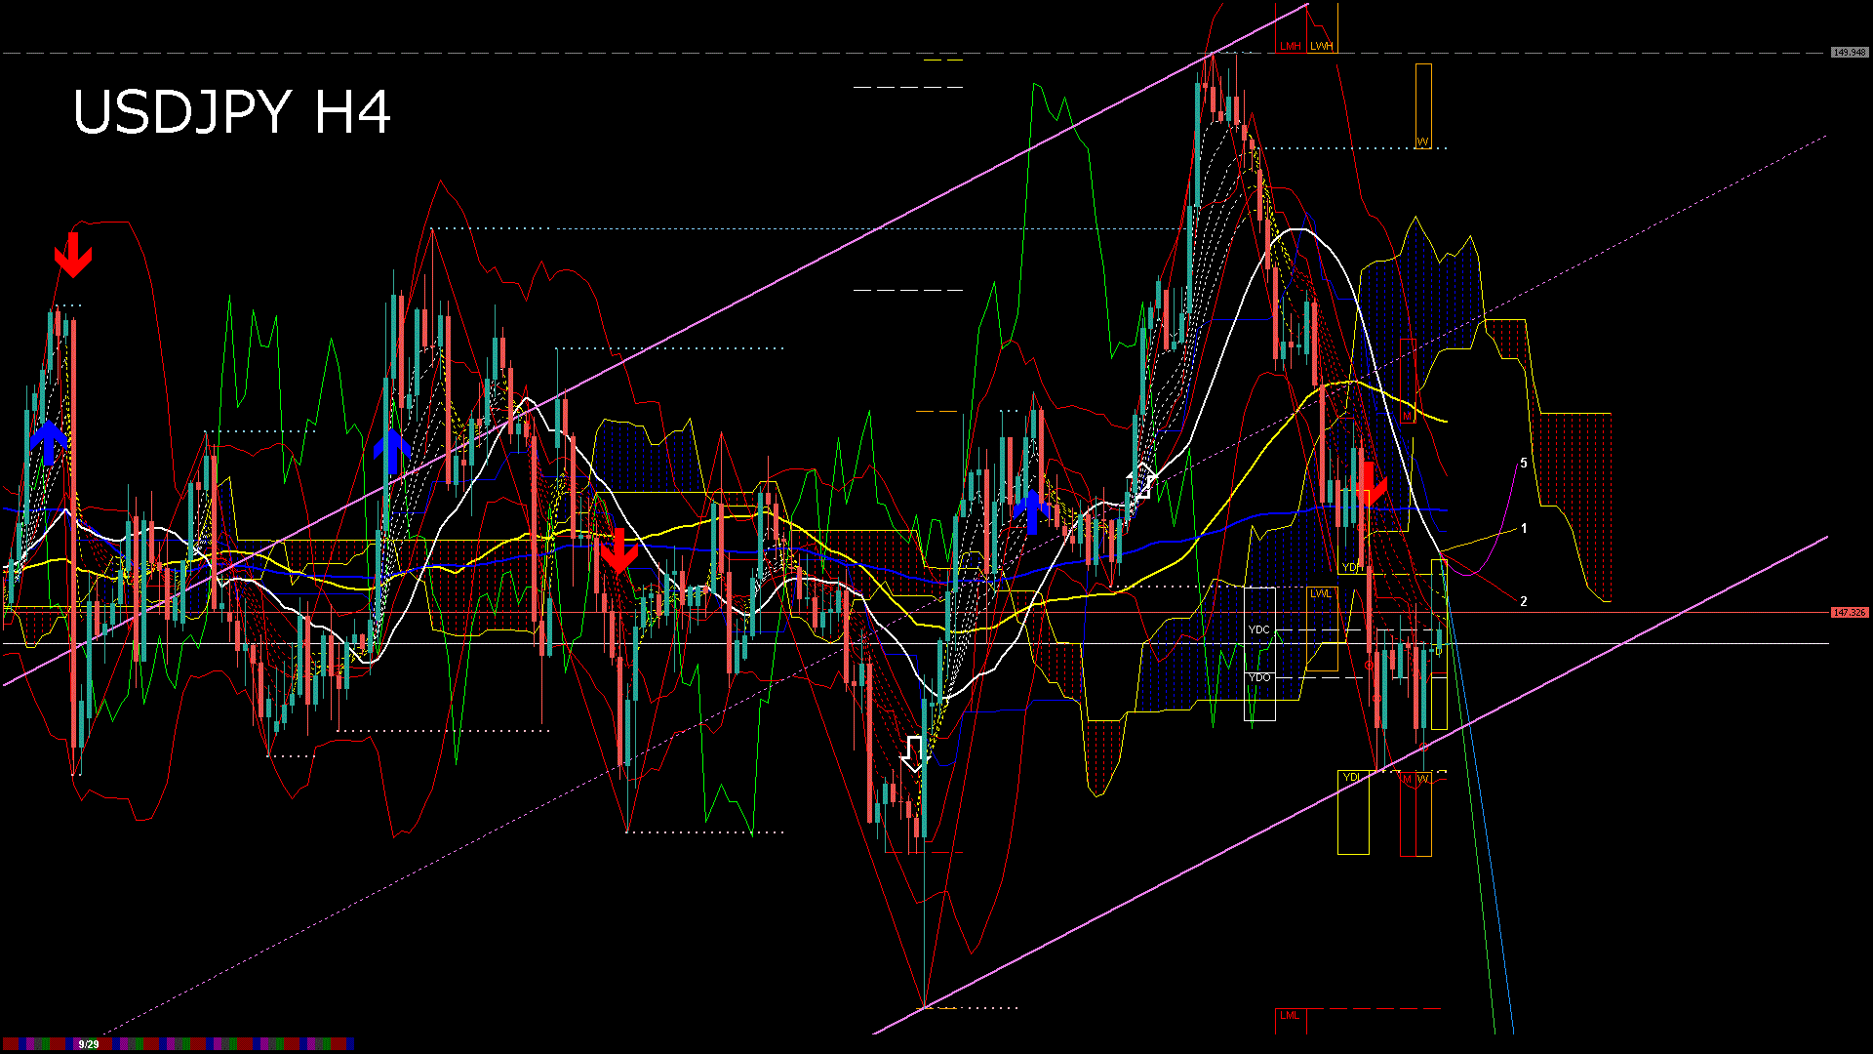Viewport: 1873px width, 1054px height.
Task: Click the 149.948 price label
Action: point(1849,53)
